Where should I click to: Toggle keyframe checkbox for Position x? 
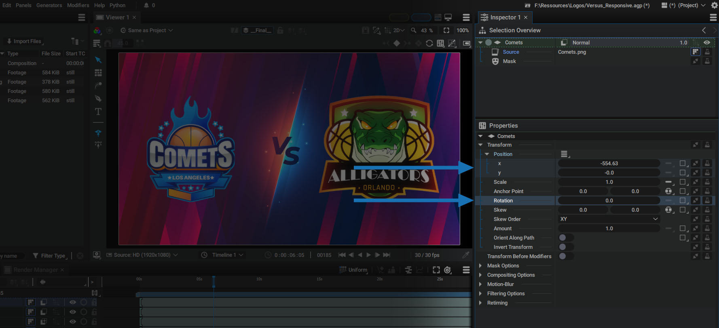(x=683, y=163)
